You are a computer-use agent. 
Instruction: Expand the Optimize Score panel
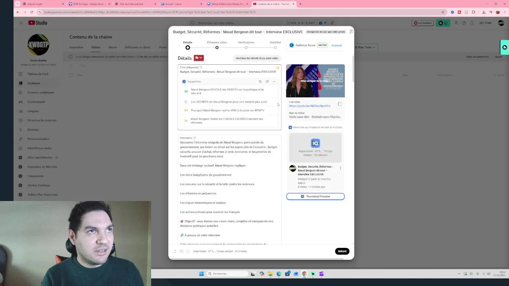(x=336, y=45)
